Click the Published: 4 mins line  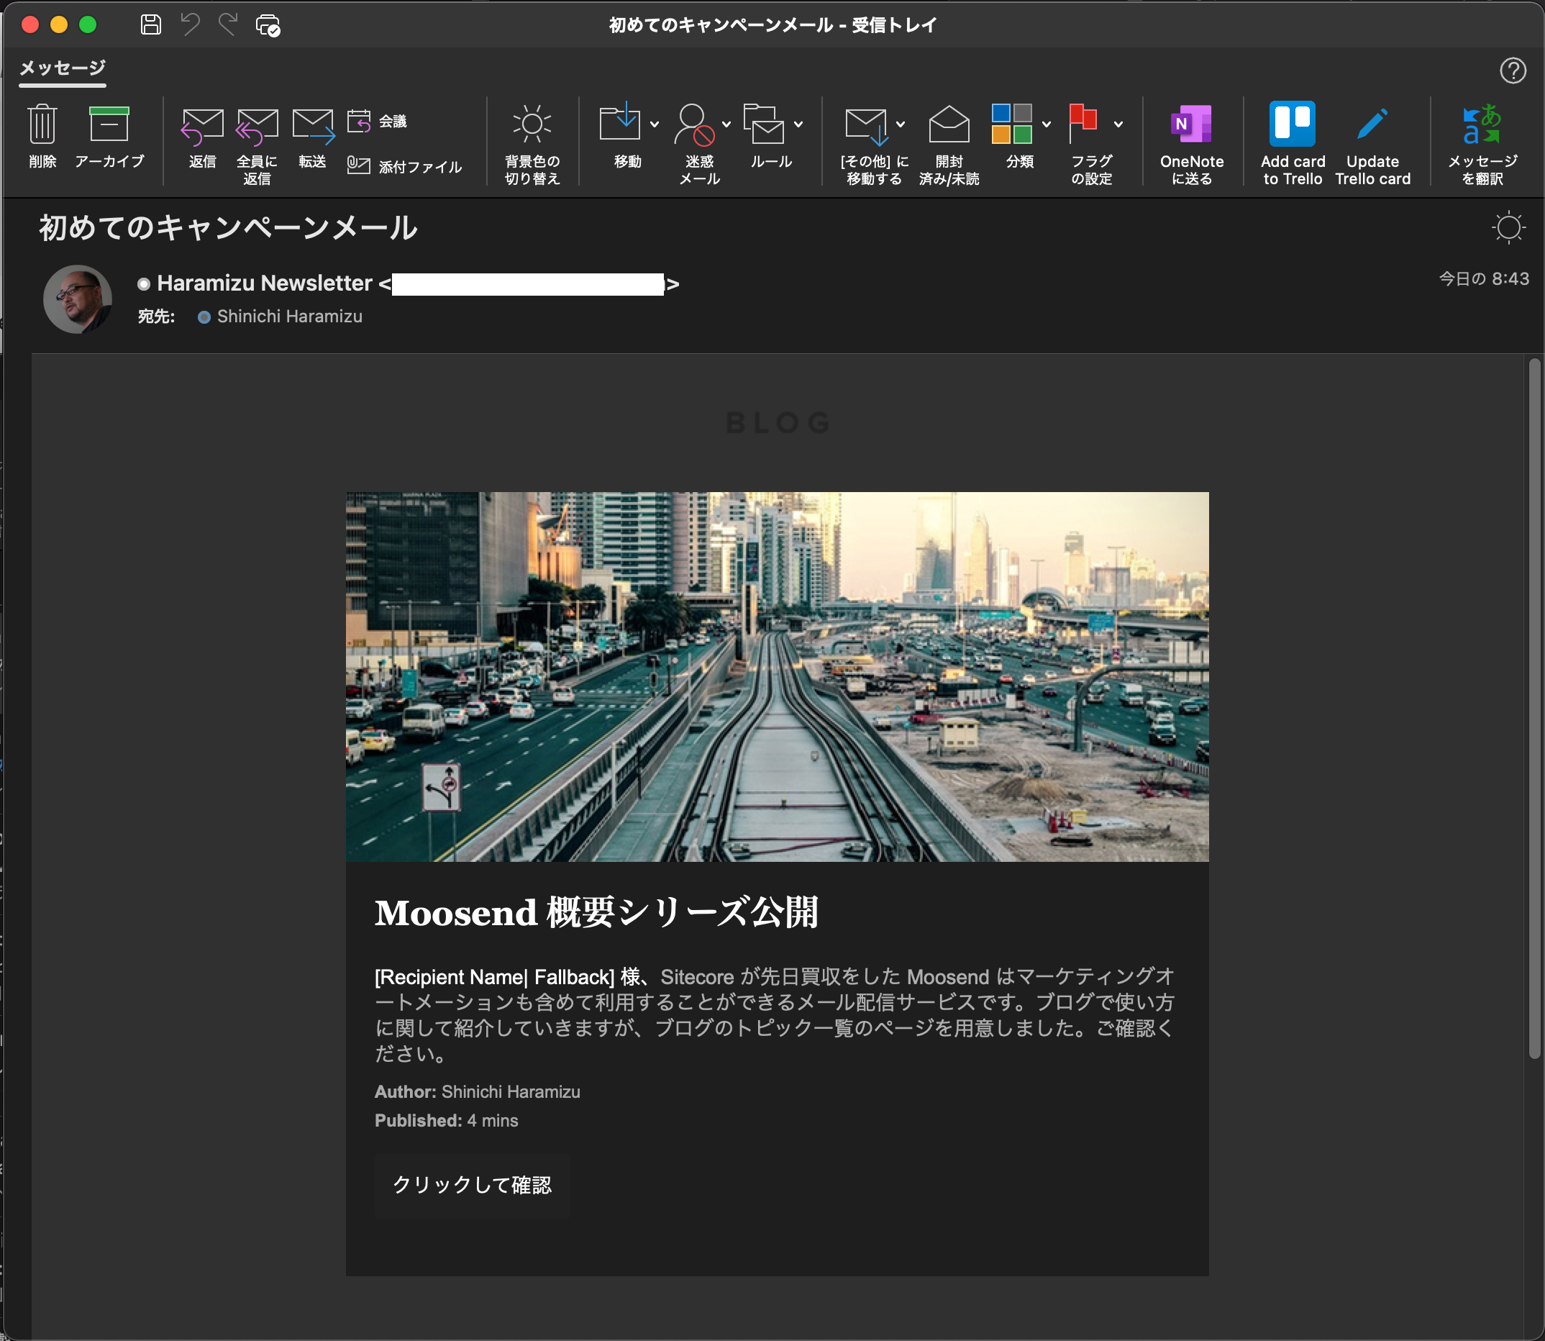pos(447,1120)
